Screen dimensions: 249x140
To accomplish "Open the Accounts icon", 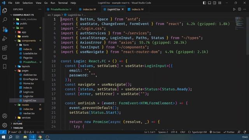I will click(x=5, y=116).
